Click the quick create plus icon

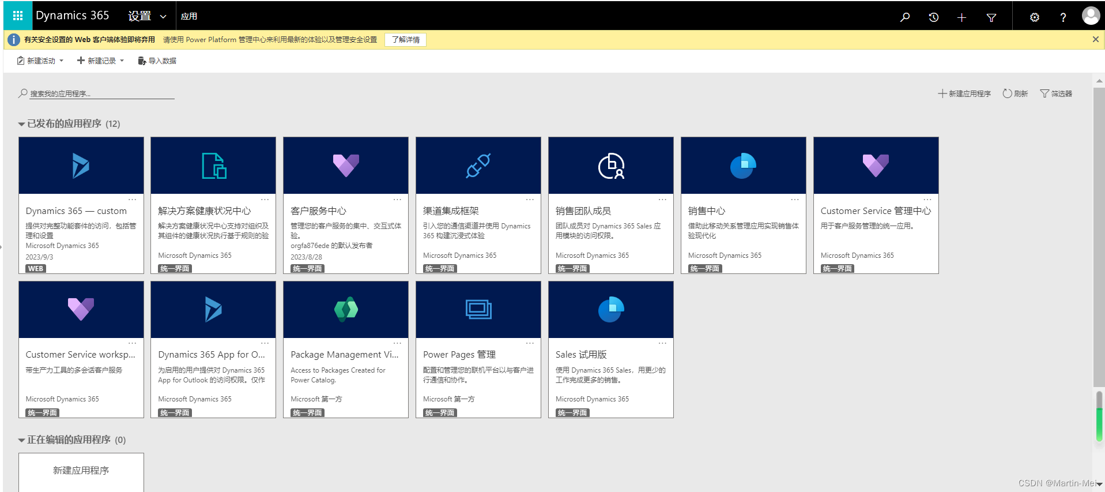(x=961, y=18)
